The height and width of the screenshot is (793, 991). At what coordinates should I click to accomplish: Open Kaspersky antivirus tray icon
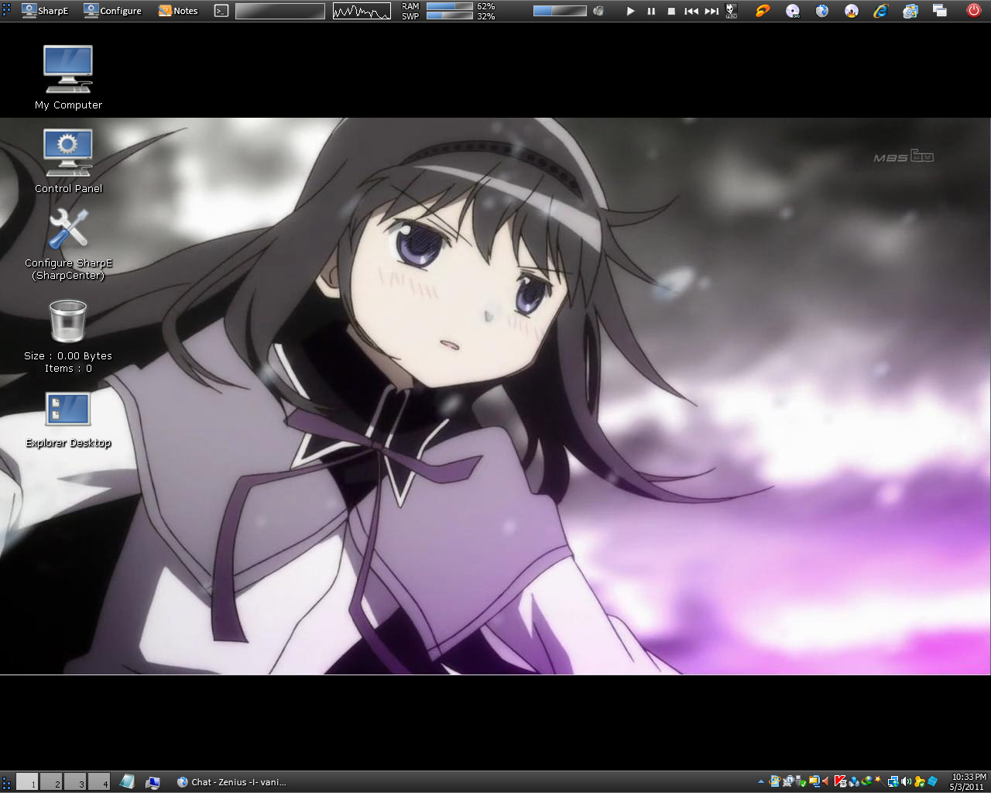[841, 782]
